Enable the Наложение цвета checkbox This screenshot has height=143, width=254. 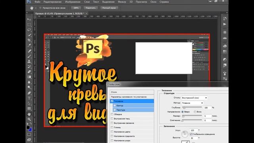(112, 131)
